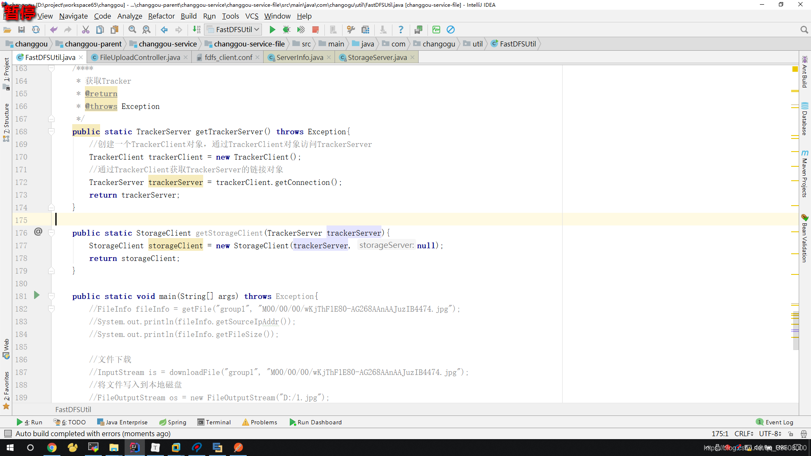
Task: Open the View menu
Action: click(45, 16)
